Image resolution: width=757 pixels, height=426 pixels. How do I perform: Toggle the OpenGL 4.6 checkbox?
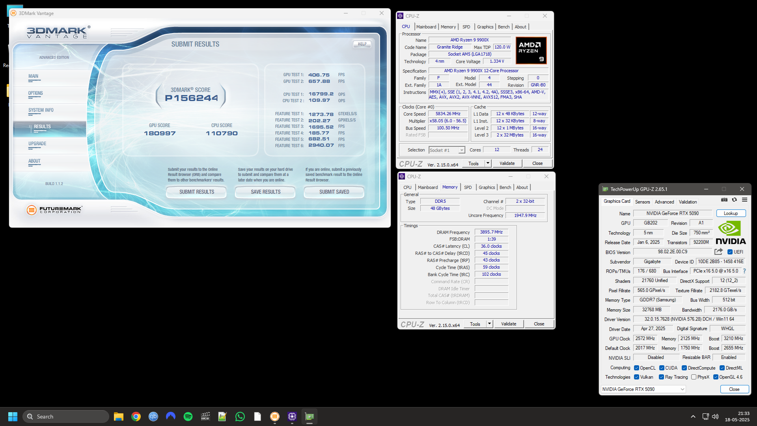(x=716, y=377)
